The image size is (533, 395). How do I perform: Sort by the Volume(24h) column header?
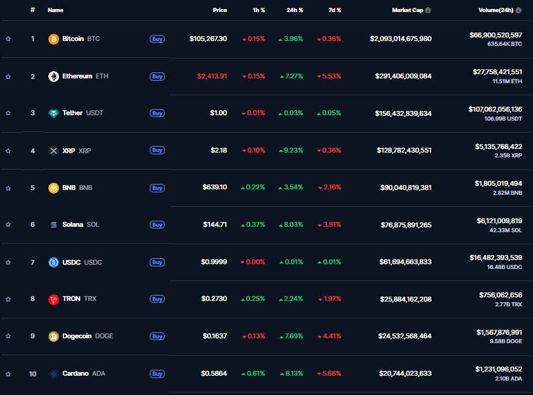496,10
